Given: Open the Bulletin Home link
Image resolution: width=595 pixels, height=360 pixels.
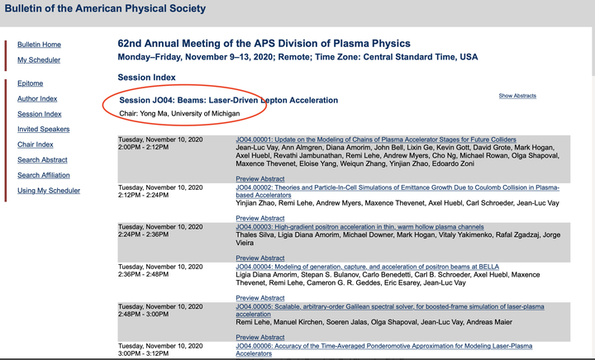Looking at the screenshot, I should (39, 45).
